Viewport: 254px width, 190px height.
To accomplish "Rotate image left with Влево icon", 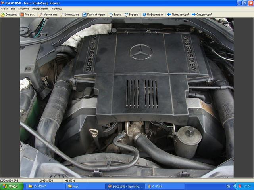I will point(111,15).
